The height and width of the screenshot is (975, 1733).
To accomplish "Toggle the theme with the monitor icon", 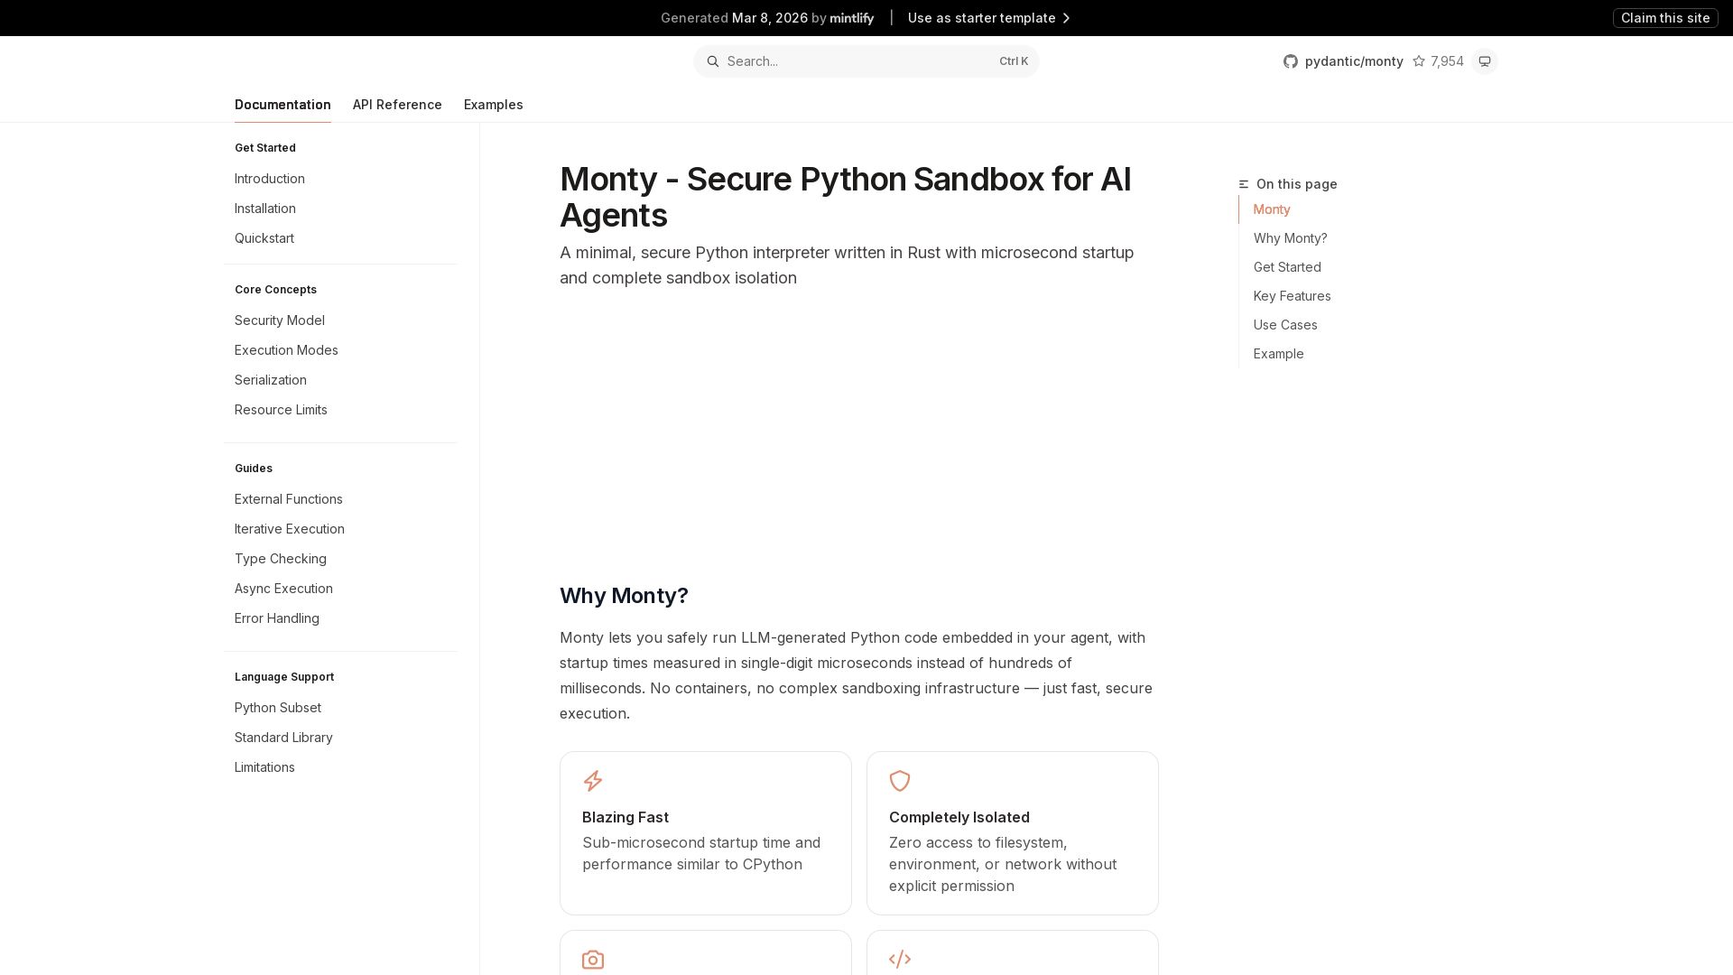I will pos(1485,61).
